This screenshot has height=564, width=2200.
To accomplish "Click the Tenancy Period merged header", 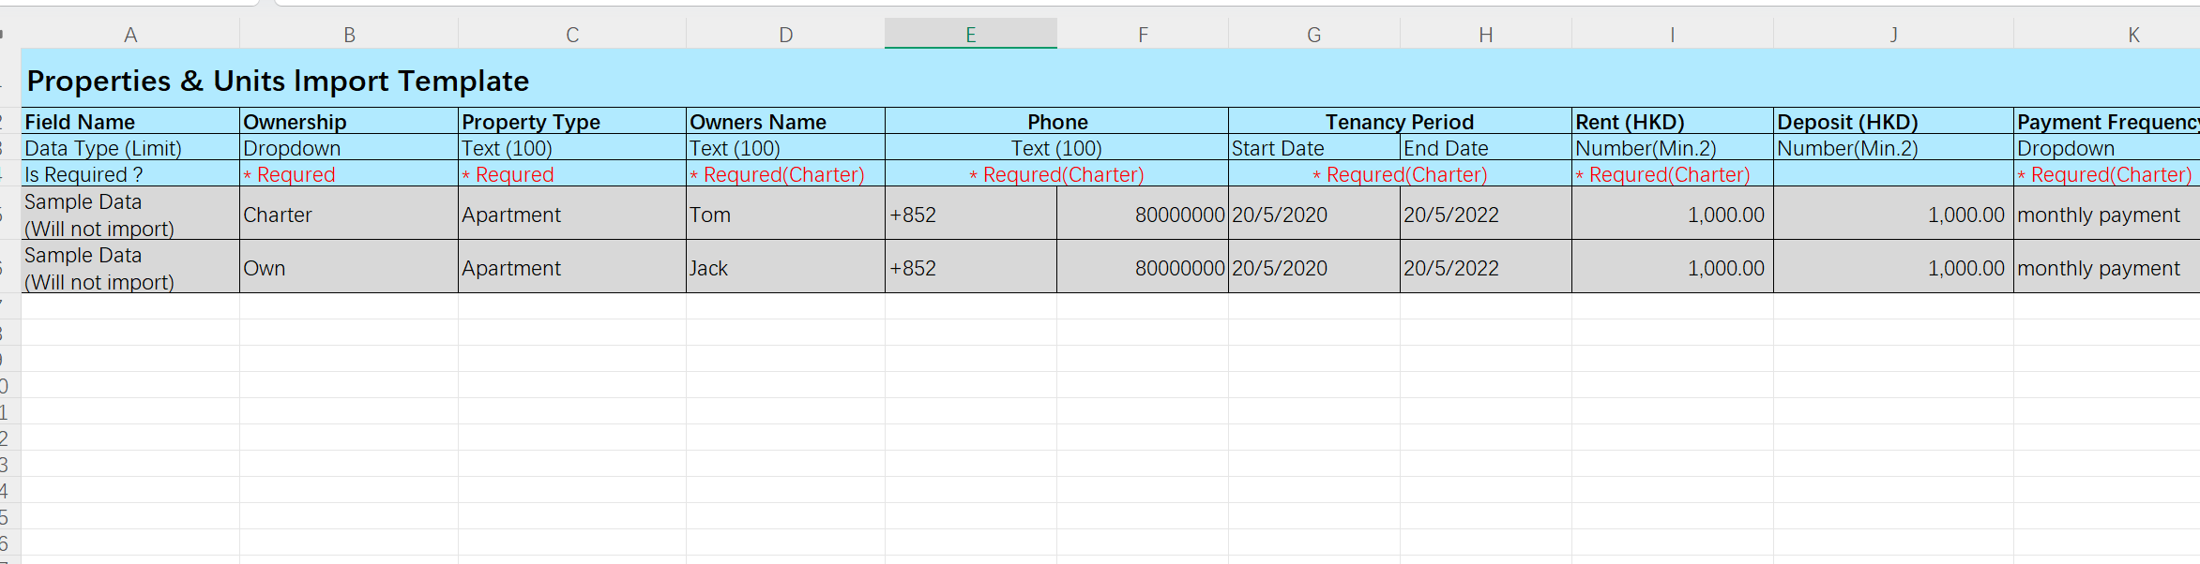I will 1399,122.
